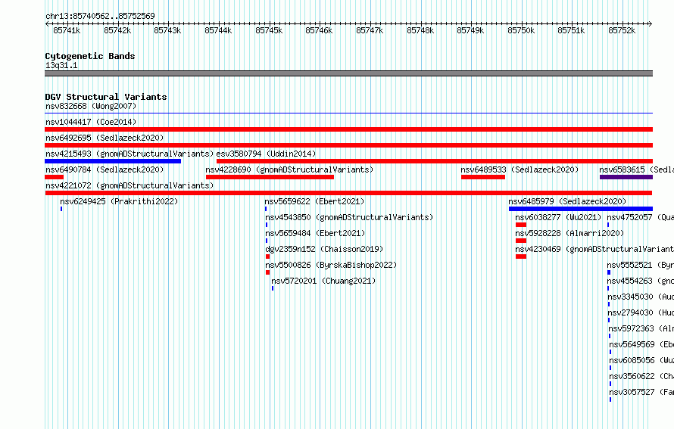Open the nsv4543850 gnomAD variant label
Image resolution: width=674 pixels, height=429 pixels.
pos(349,217)
